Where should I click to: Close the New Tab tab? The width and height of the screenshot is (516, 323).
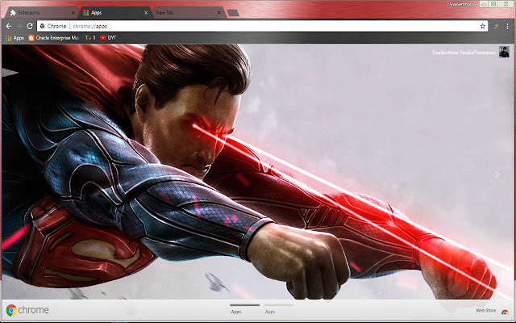[219, 13]
